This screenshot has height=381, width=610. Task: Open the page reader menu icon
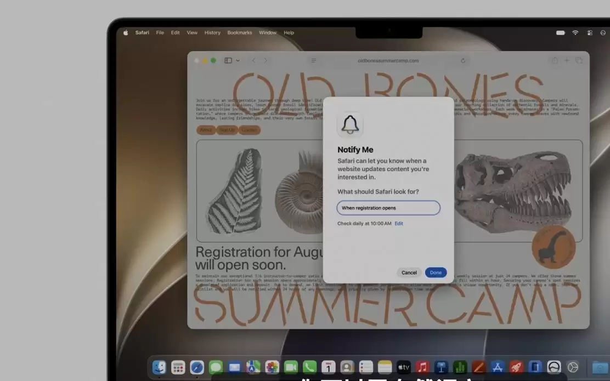point(314,61)
